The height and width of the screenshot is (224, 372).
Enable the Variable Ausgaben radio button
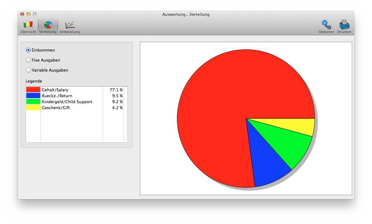coord(29,70)
